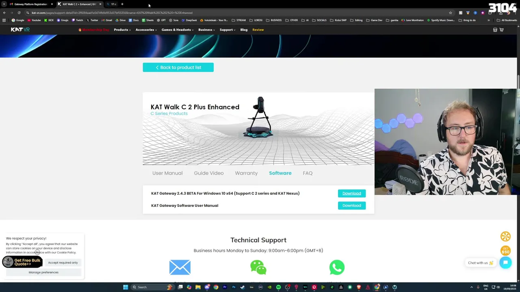The width and height of the screenshot is (520, 292).
Task: Open Discord from the taskbar
Action: (x=207, y=287)
